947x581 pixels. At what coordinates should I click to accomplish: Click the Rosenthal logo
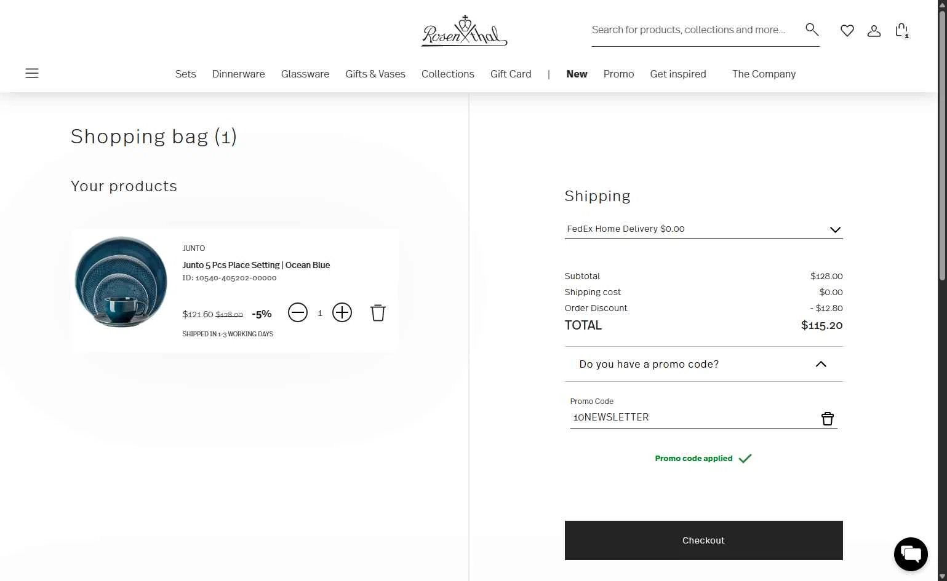pyautogui.click(x=464, y=31)
